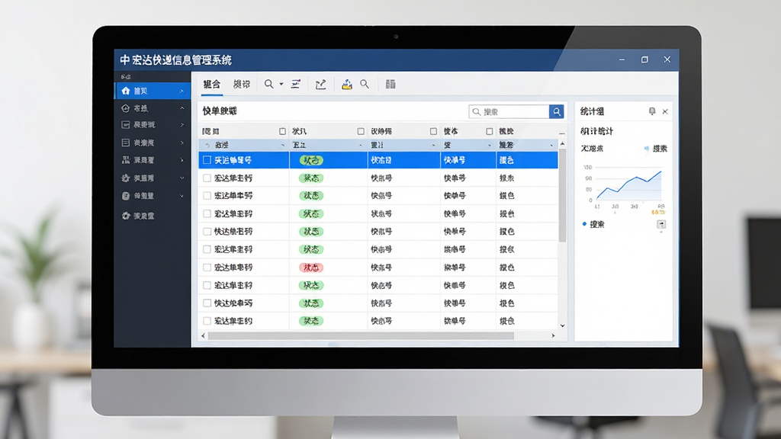Click the blue line chart in the statistics panel

(629, 185)
